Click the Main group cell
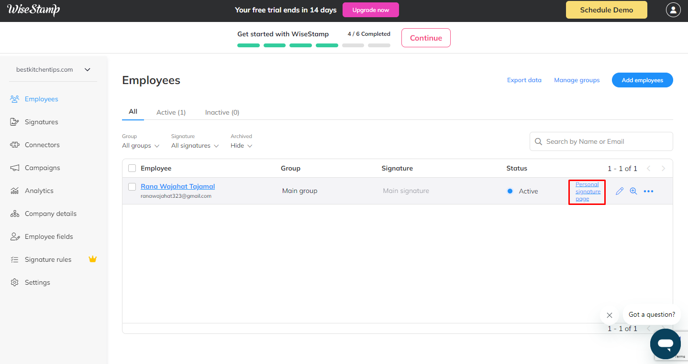 (x=300, y=191)
